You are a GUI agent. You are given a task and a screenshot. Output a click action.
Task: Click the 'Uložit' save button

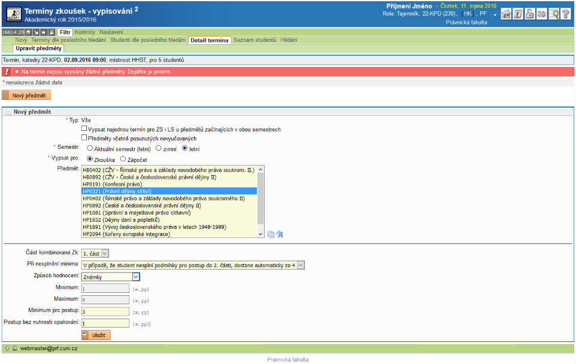(96, 335)
